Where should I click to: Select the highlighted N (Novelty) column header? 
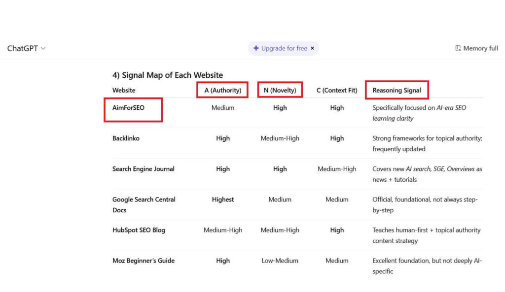280,90
